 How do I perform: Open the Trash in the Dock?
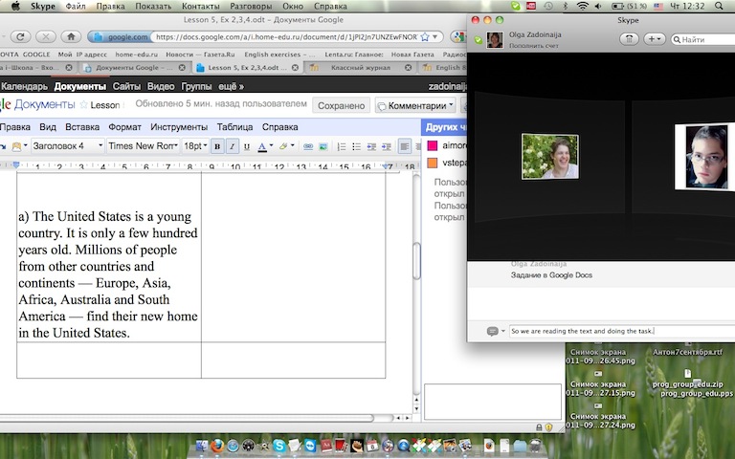pos(535,445)
